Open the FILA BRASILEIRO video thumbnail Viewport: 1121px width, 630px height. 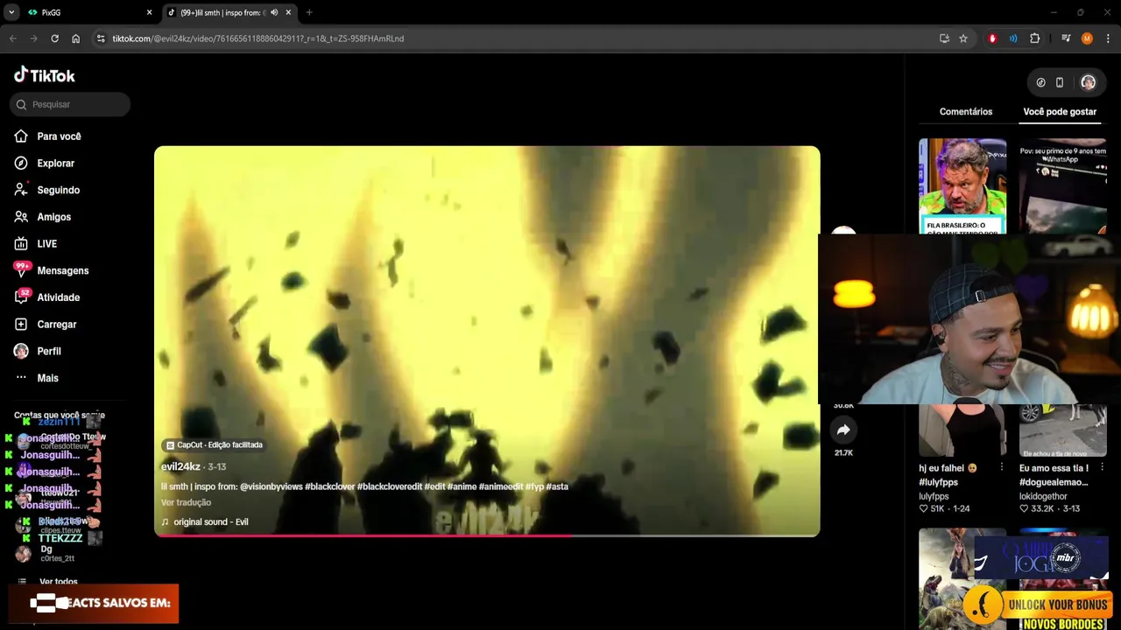[962, 185]
